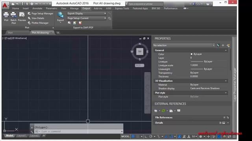Image resolution: width=252 pixels, height=141 pixels.
Task: Click the TOP face of the ViewCube
Action: 140,51
